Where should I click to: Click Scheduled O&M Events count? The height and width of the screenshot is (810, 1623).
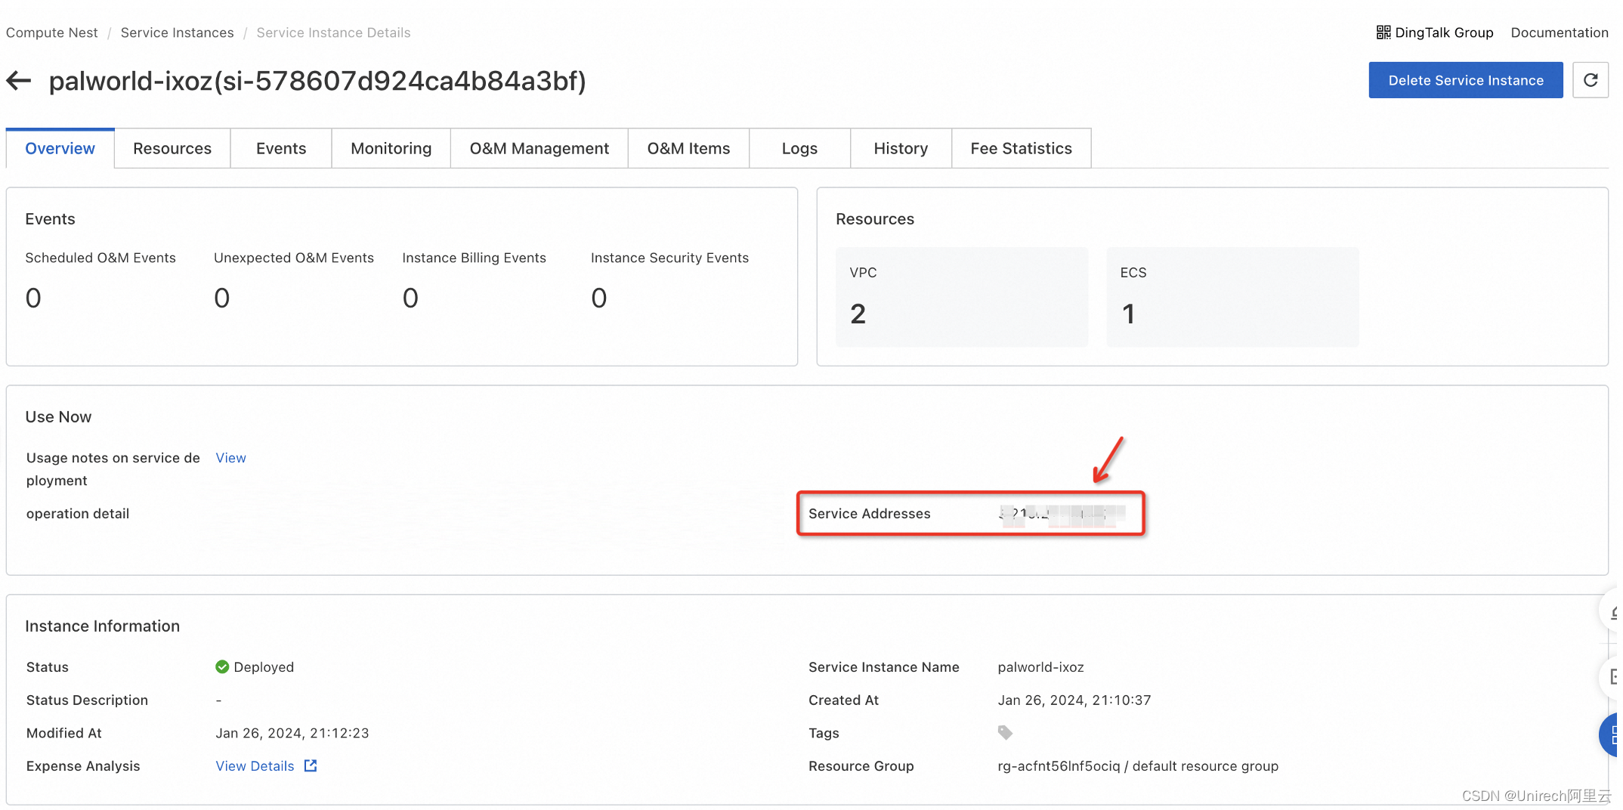point(33,298)
